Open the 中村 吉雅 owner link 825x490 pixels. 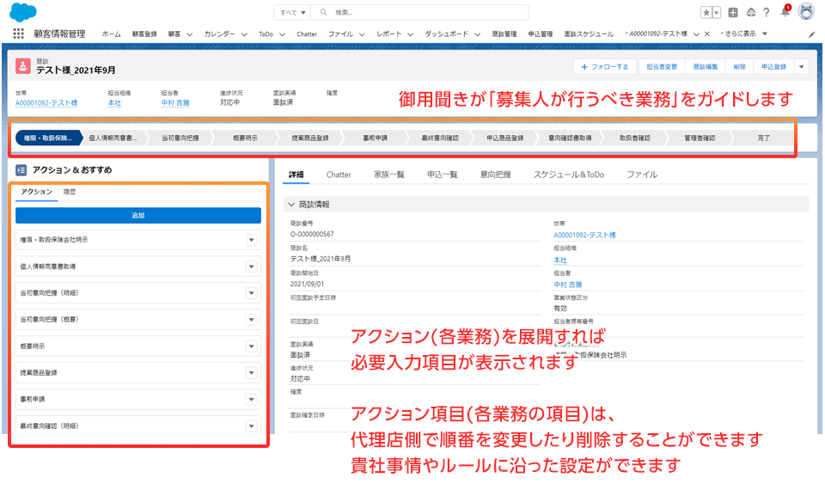tap(175, 102)
